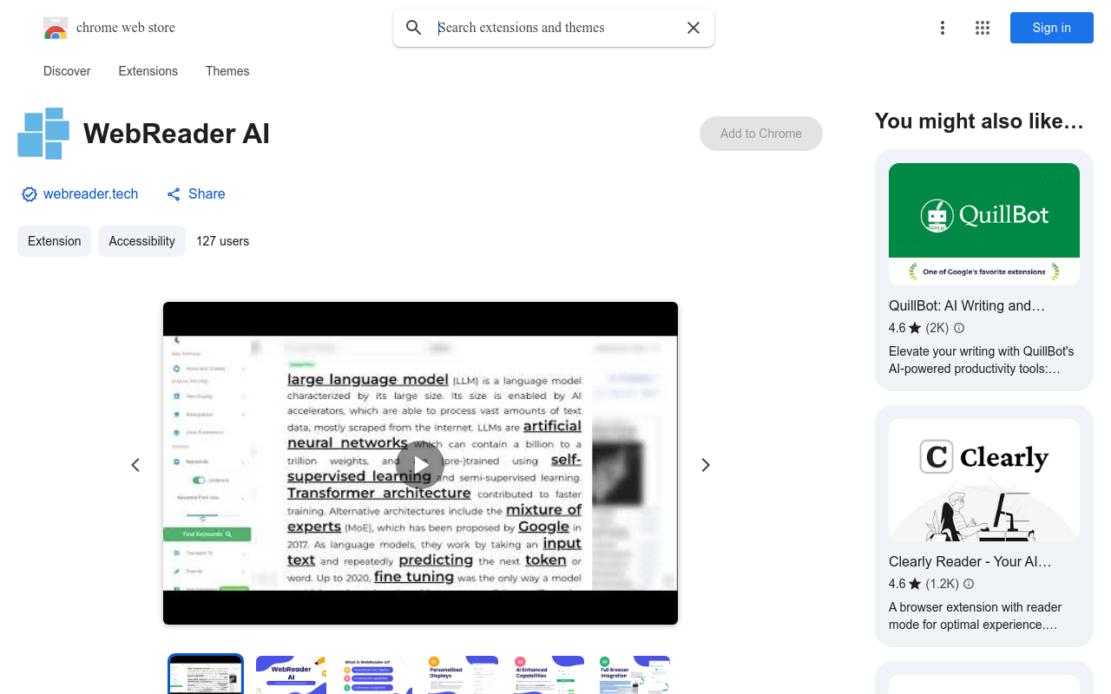Open the 'QuillBot: AI Writing and…' title
The width and height of the screenshot is (1111, 694).
click(x=967, y=305)
